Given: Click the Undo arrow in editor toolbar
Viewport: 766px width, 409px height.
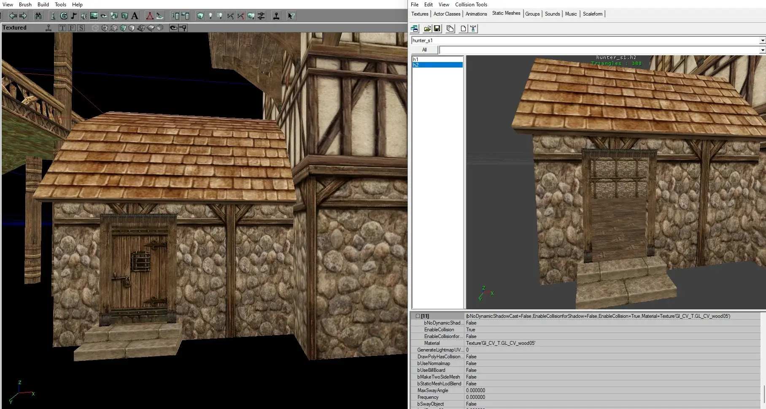Looking at the screenshot, I should coord(13,16).
